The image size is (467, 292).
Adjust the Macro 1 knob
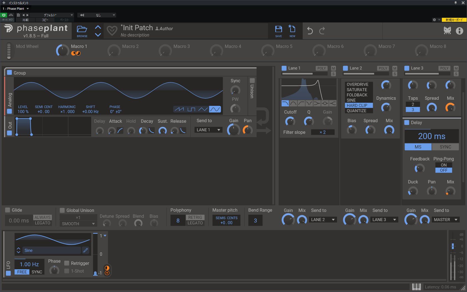(63, 51)
